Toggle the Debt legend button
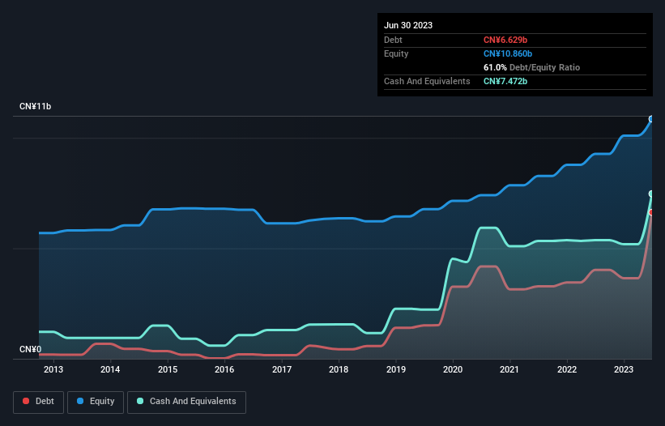 click(x=39, y=402)
